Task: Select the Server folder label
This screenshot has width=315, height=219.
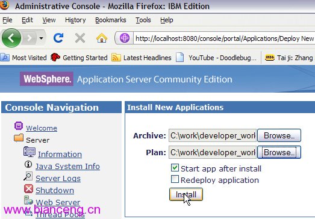Action: (38, 140)
